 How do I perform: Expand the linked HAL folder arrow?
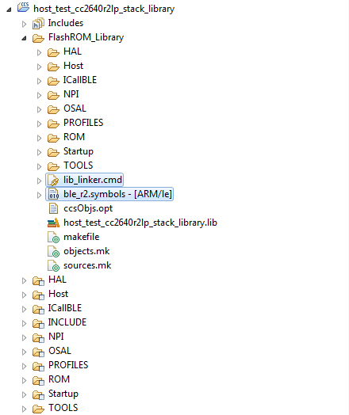(x=24, y=281)
